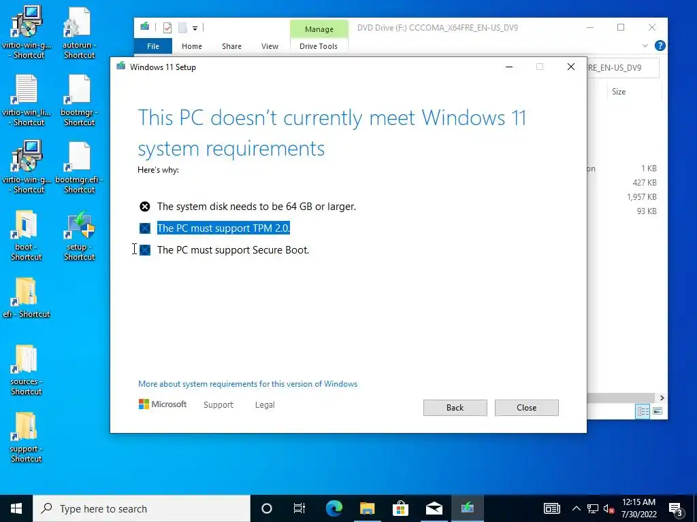Open the sources Shortcut folder icon
The height and width of the screenshot is (522, 697).
click(27, 370)
